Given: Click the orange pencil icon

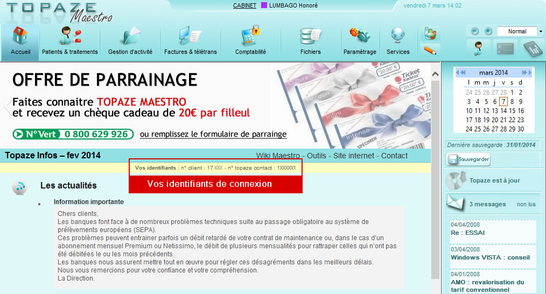Looking at the screenshot, I should click(x=430, y=50).
